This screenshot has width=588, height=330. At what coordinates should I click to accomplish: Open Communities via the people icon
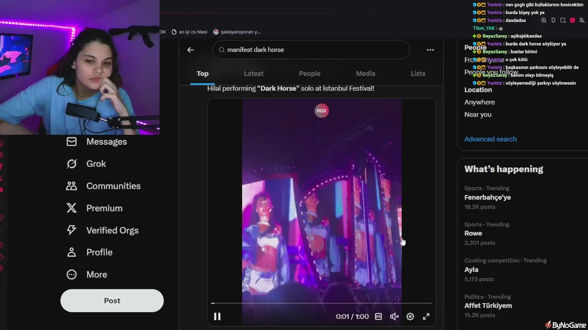click(72, 186)
